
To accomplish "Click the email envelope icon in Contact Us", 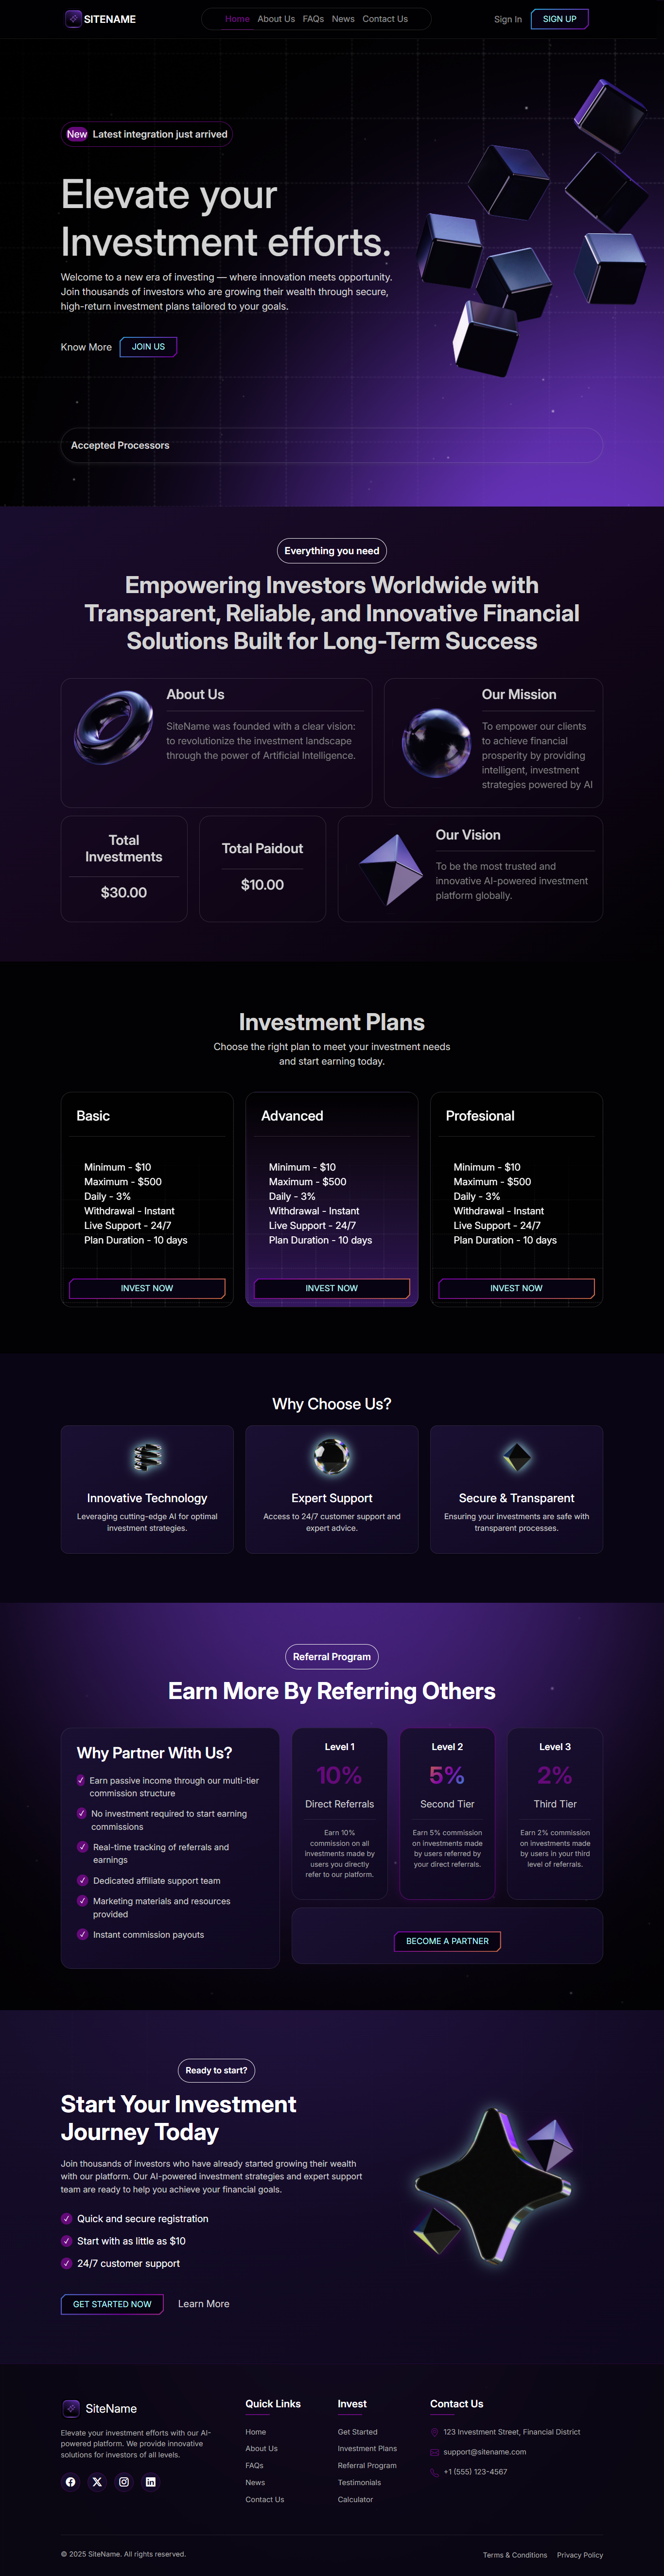I will pos(435,2452).
